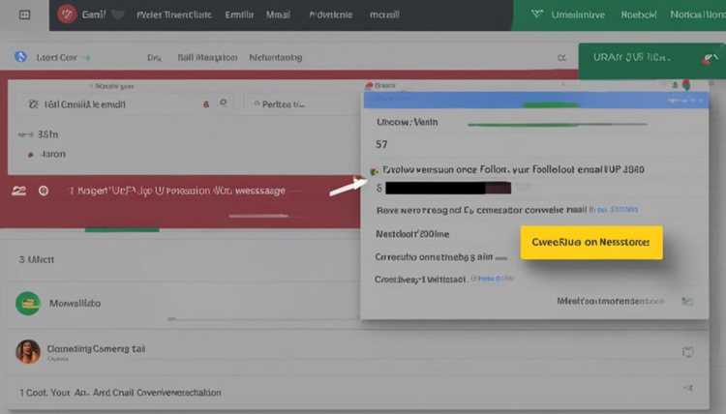The image size is (726, 414).
Task: Open the gear icon next to Perltos
Action: (x=224, y=103)
